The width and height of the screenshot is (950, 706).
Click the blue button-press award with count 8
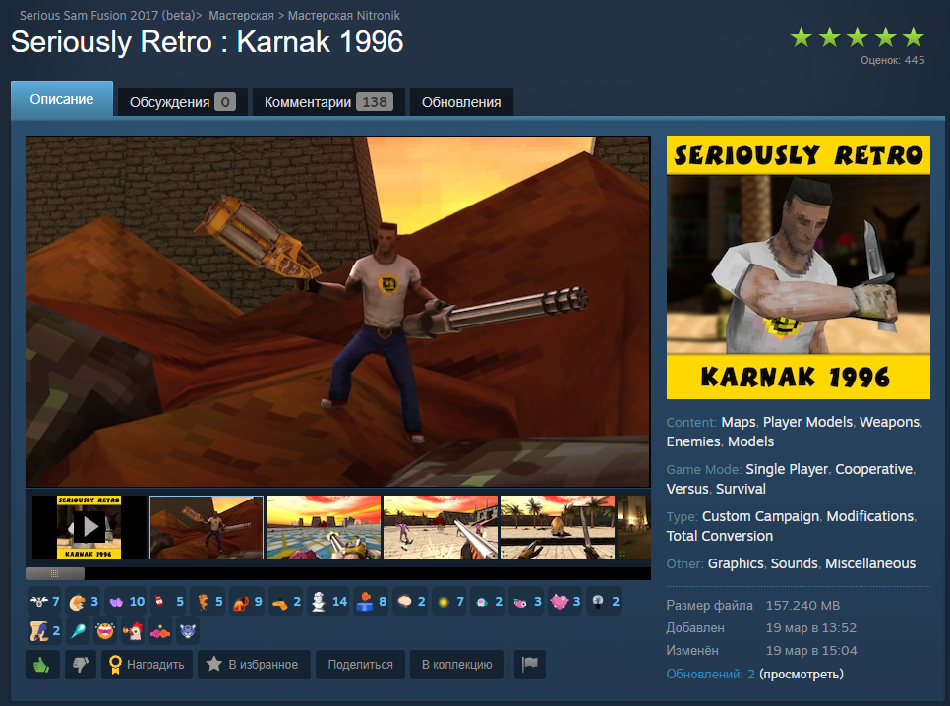click(x=371, y=602)
